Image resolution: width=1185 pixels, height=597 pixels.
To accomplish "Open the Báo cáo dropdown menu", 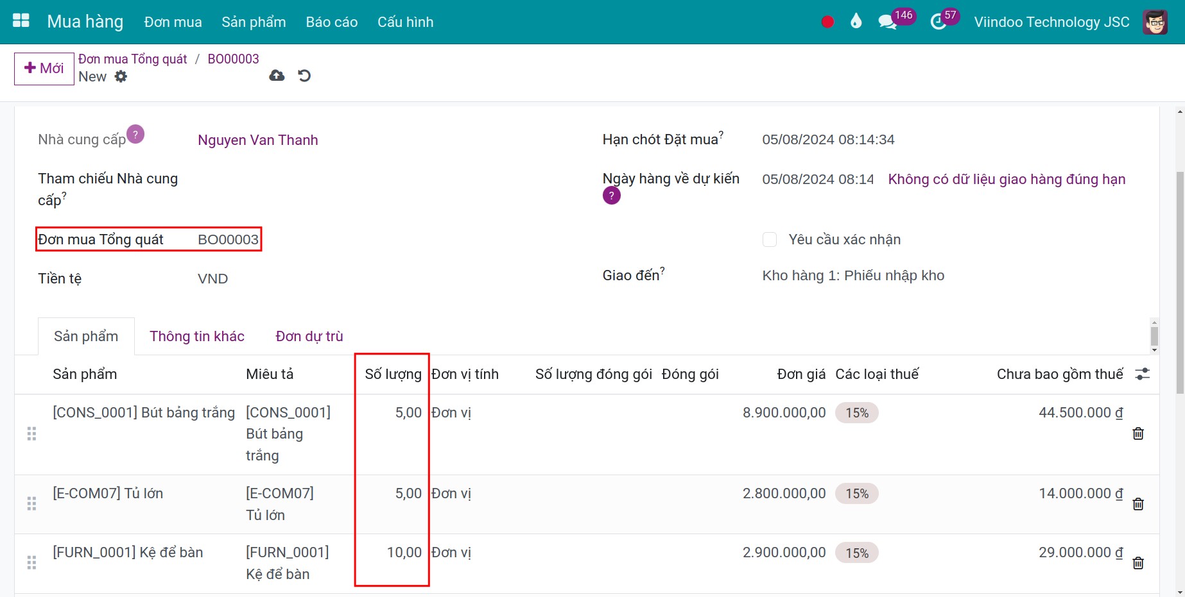I will coord(331,22).
